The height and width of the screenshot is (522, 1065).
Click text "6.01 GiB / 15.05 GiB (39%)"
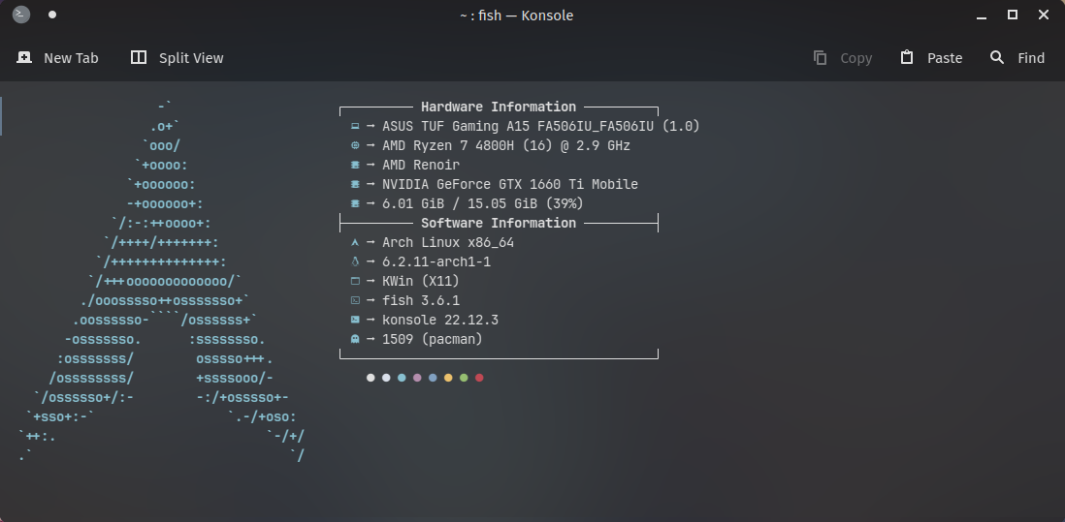(483, 203)
